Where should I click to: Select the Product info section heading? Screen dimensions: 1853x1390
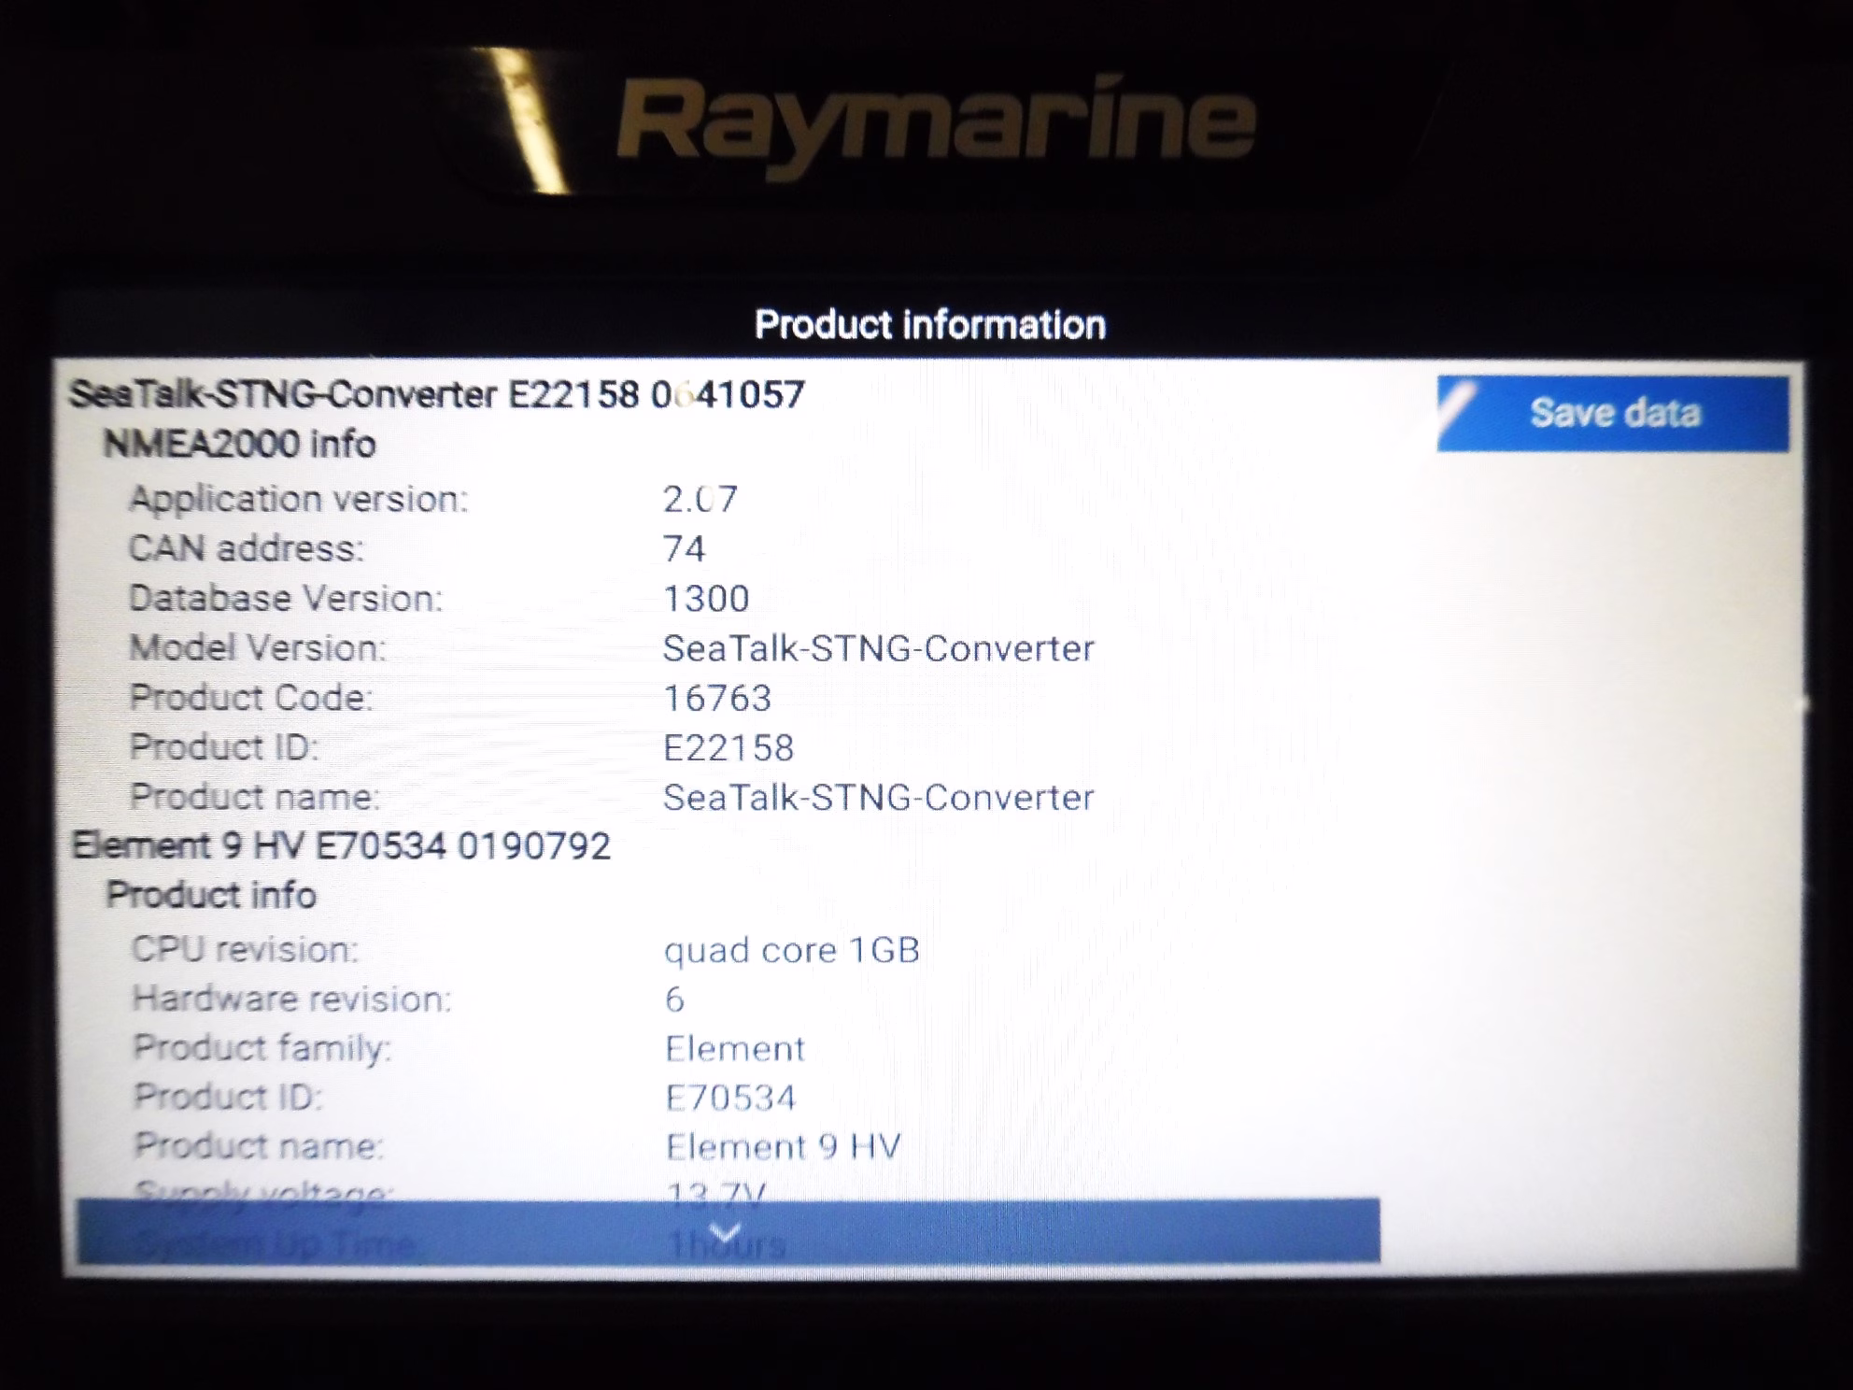point(211,895)
